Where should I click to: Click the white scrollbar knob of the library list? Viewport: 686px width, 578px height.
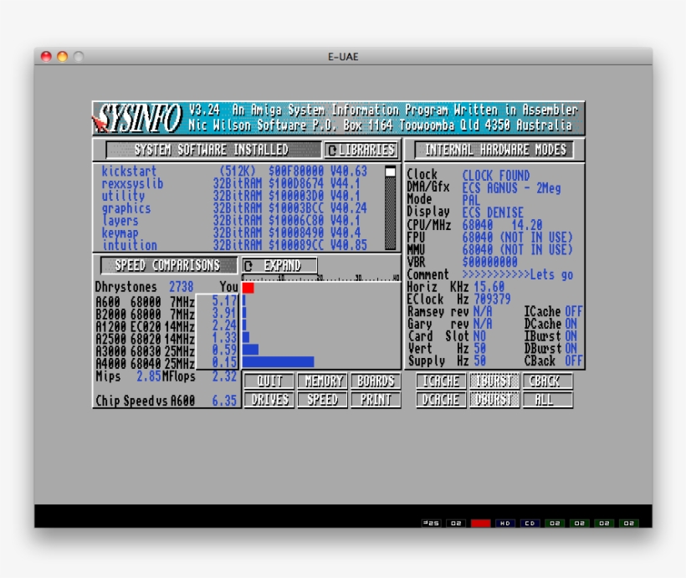click(x=390, y=171)
